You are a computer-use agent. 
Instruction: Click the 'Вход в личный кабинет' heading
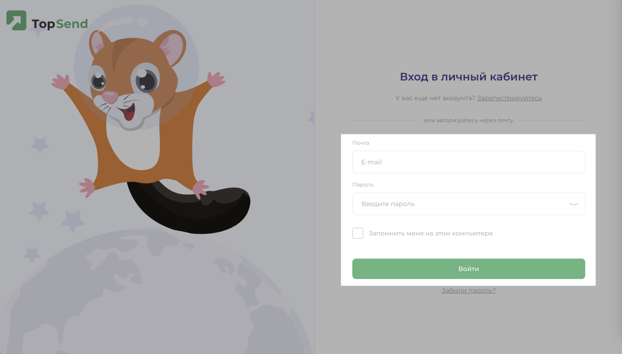click(x=468, y=77)
